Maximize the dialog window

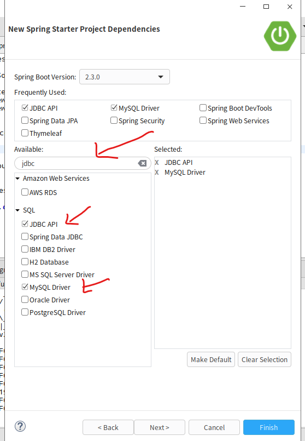[266, 7]
